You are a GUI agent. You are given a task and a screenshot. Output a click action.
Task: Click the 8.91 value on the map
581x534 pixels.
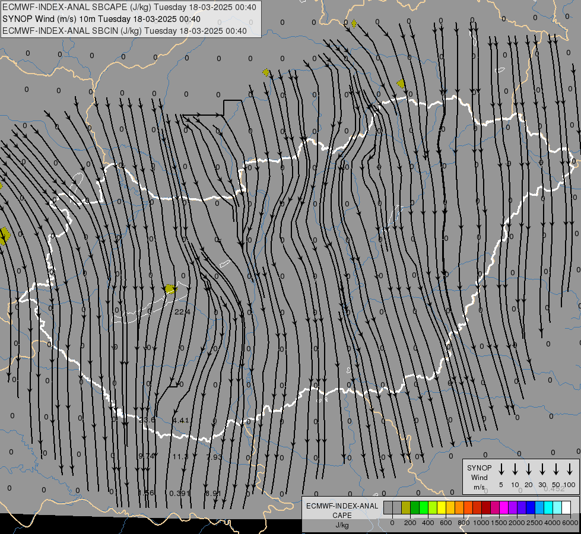[x=213, y=493]
